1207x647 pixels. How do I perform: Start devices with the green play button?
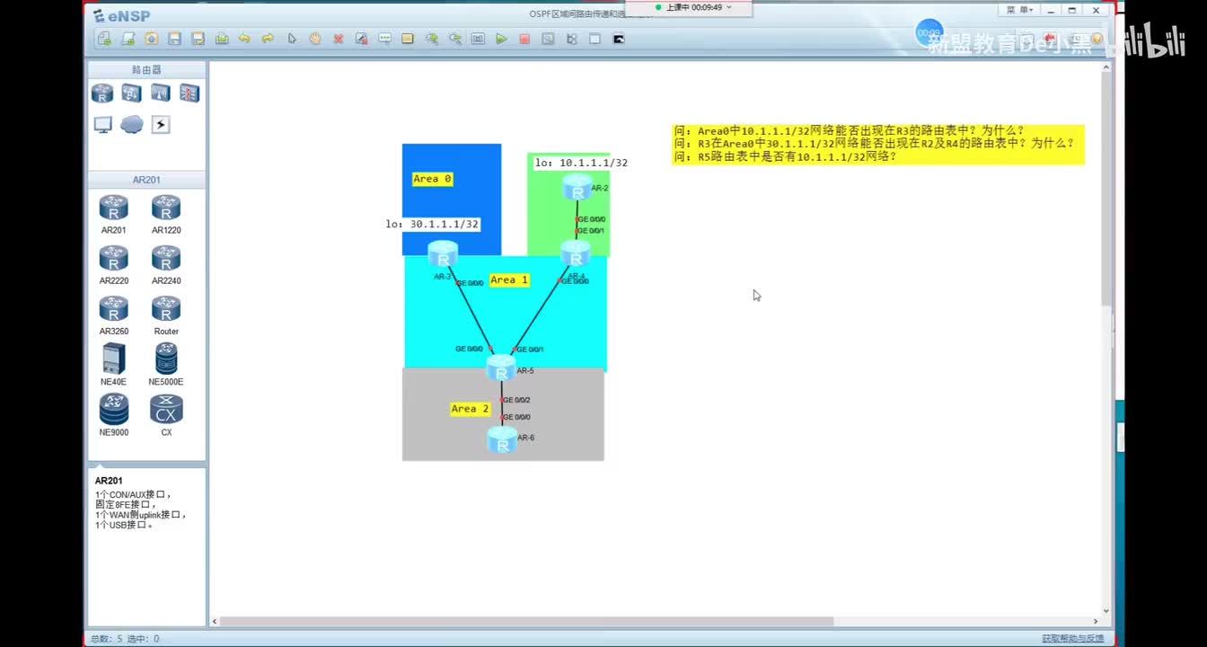[x=501, y=39]
